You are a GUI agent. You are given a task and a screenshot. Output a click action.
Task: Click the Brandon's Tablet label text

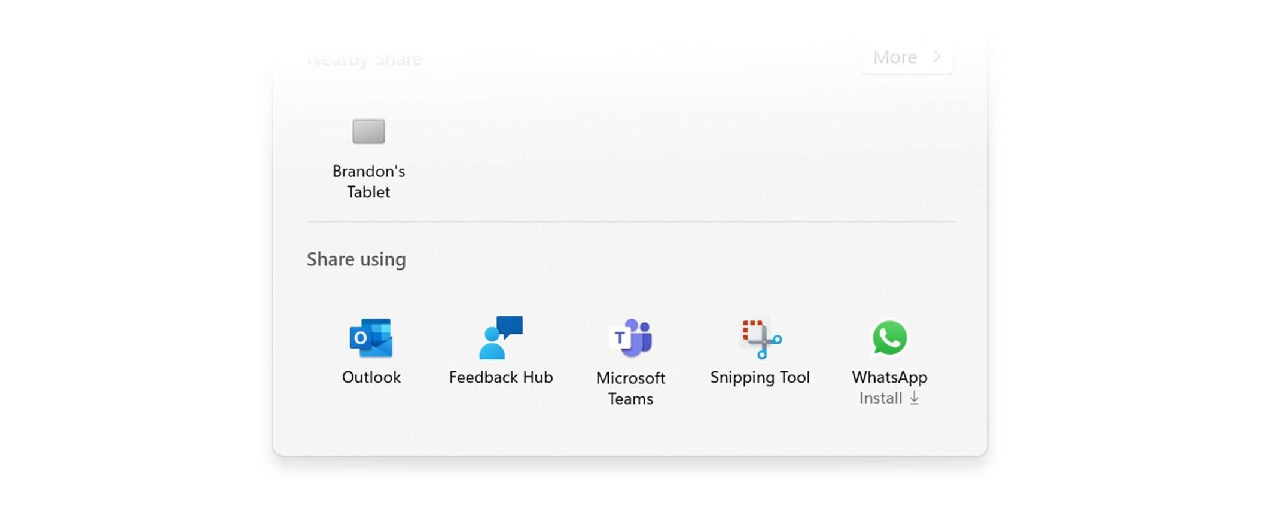[368, 181]
